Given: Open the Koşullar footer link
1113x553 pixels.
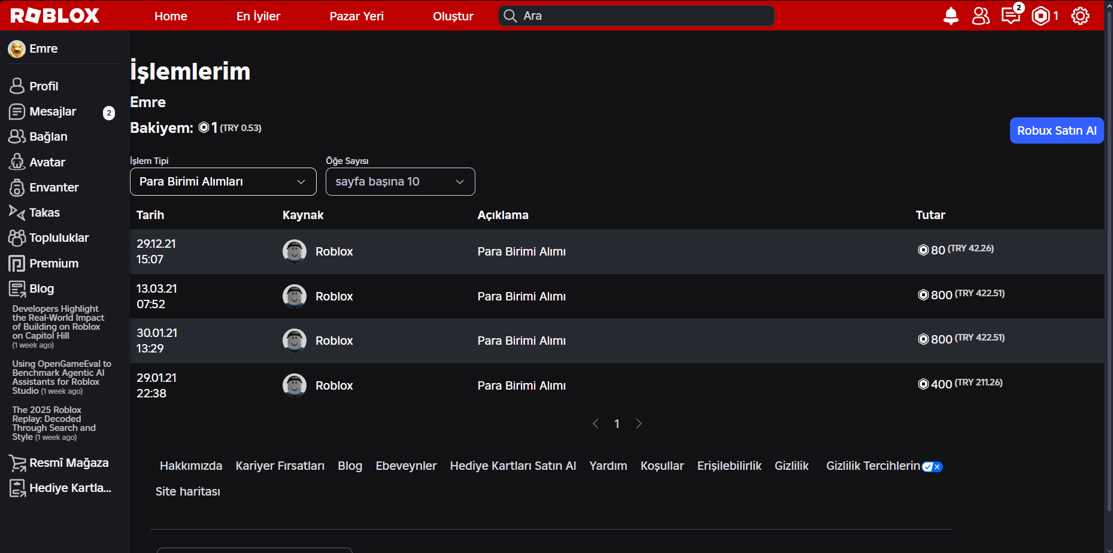Looking at the screenshot, I should pos(662,466).
